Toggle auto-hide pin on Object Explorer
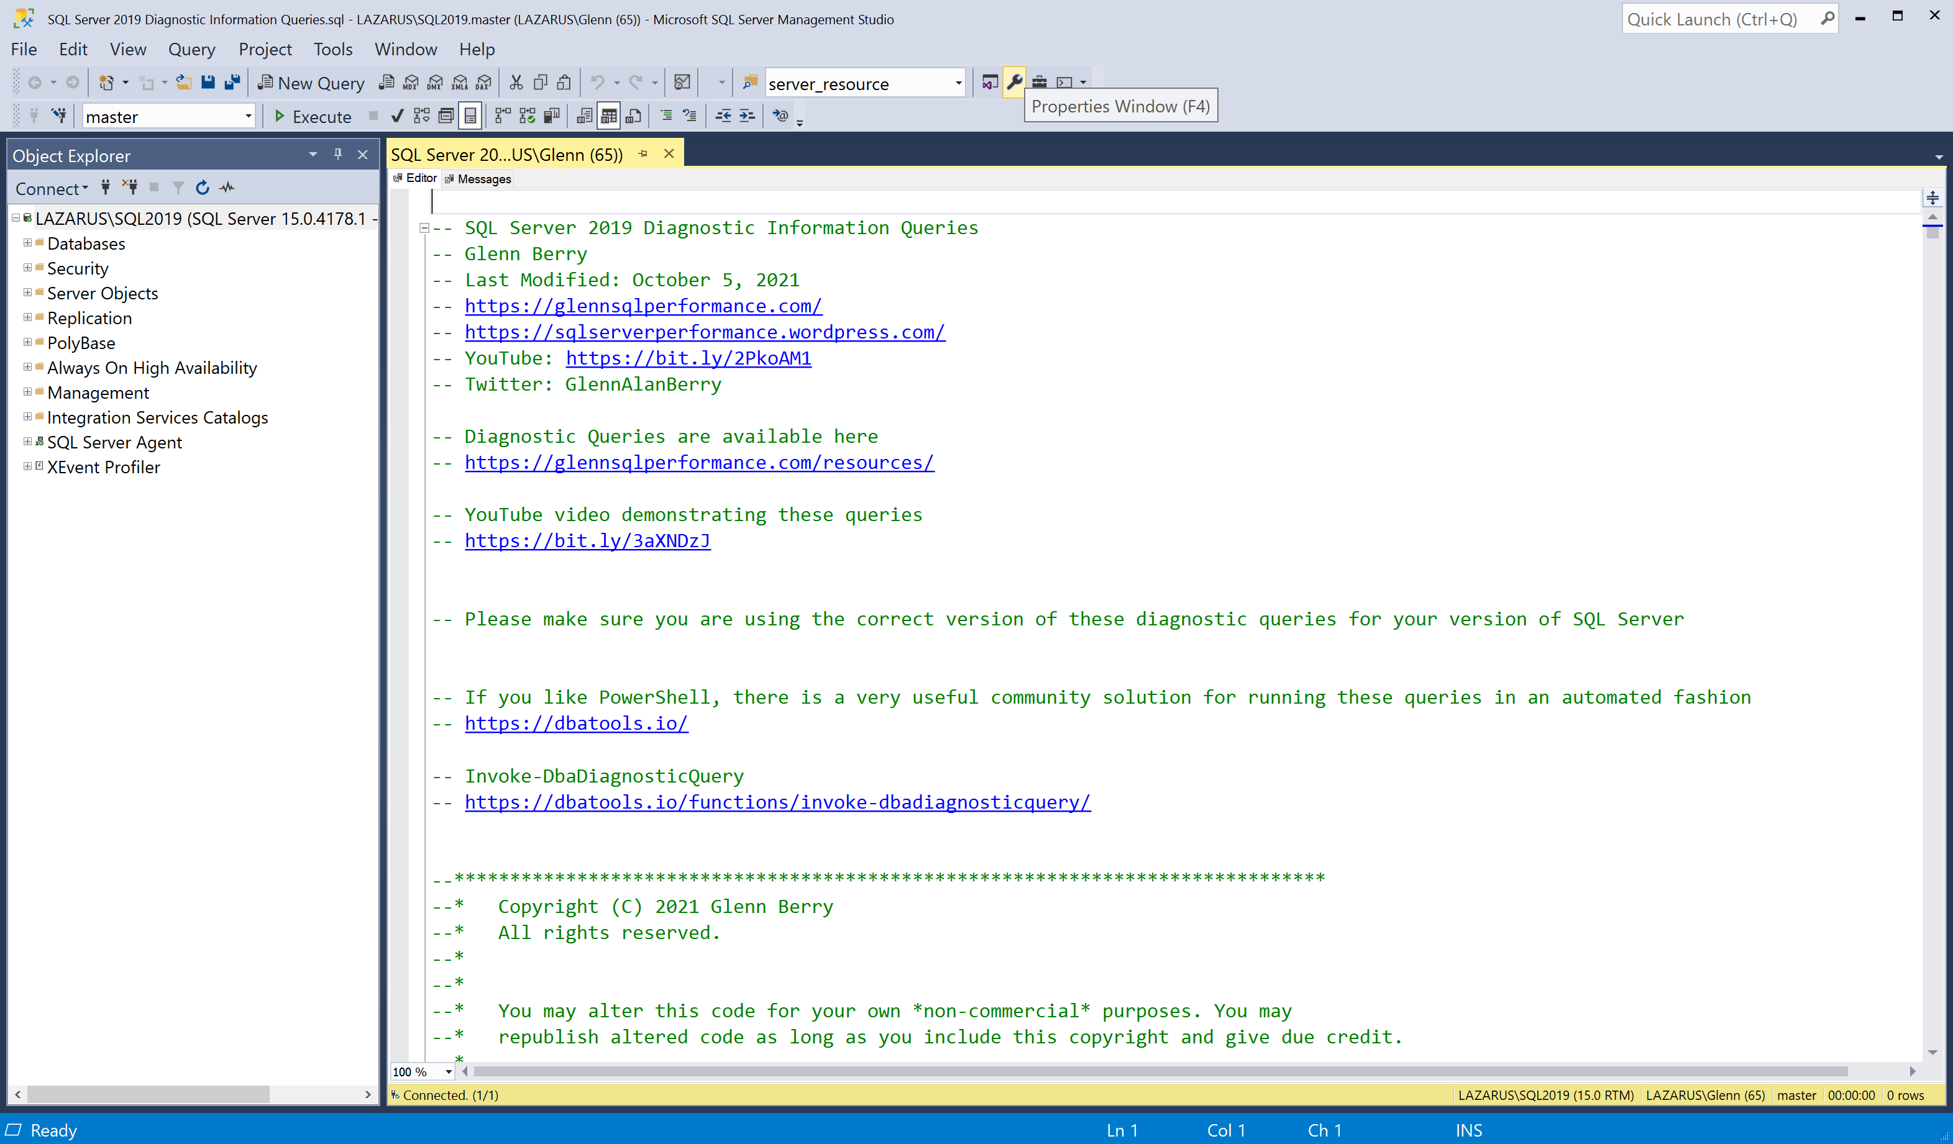This screenshot has width=1953, height=1144. coord(338,154)
